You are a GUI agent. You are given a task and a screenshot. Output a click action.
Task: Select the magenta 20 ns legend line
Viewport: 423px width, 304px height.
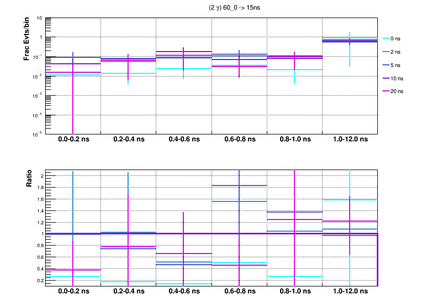click(x=385, y=91)
